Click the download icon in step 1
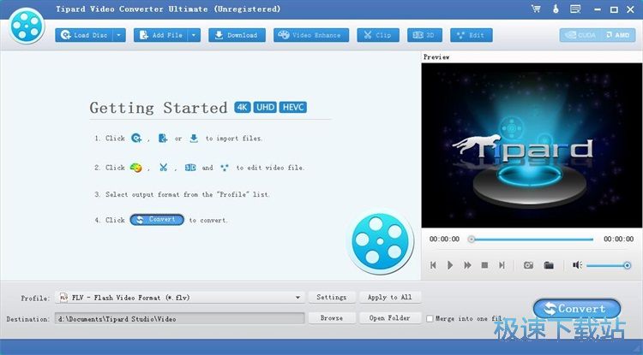Image resolution: width=643 pixels, height=355 pixels. coord(194,139)
